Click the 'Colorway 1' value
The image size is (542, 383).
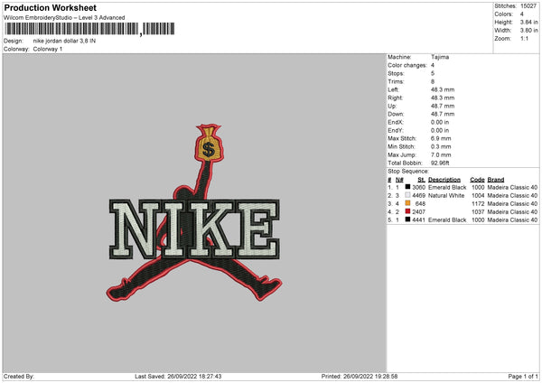[48, 49]
